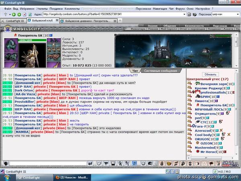Open the smiley emoticons icon
This screenshot has width=241, height=181.
click(x=143, y=163)
